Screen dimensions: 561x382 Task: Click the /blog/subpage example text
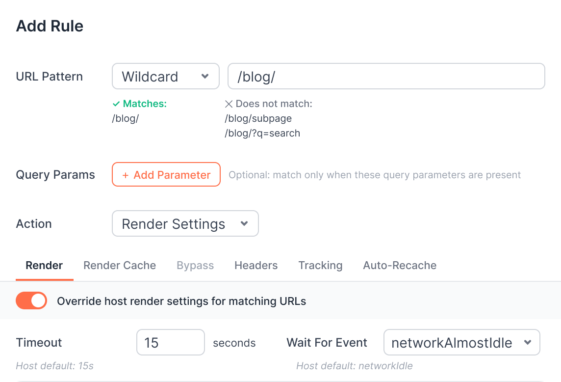[258, 119]
